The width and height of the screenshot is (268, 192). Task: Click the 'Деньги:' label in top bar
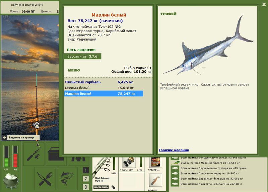tap(46, 11)
